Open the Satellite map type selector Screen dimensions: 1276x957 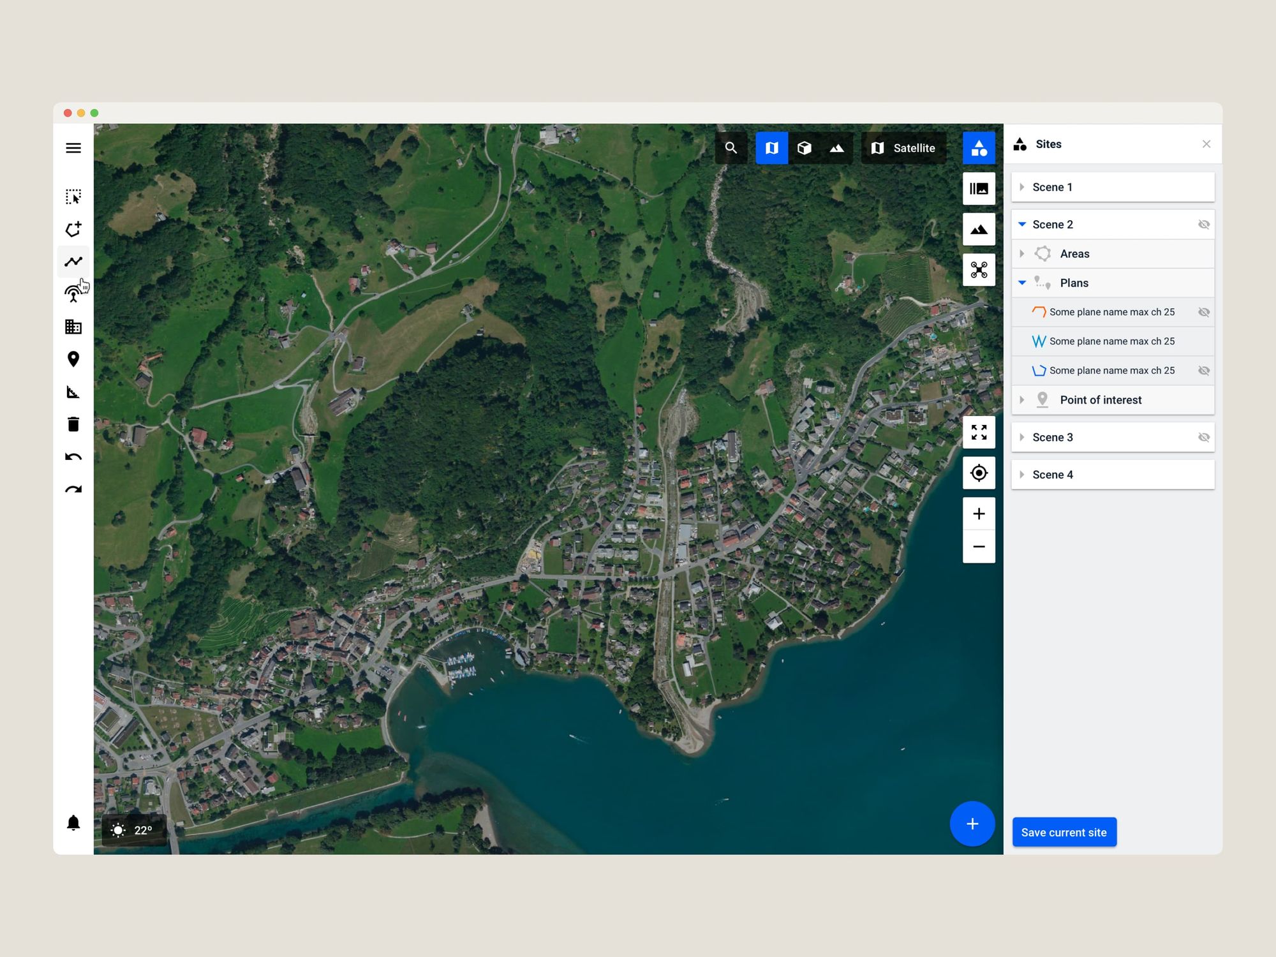click(x=903, y=148)
